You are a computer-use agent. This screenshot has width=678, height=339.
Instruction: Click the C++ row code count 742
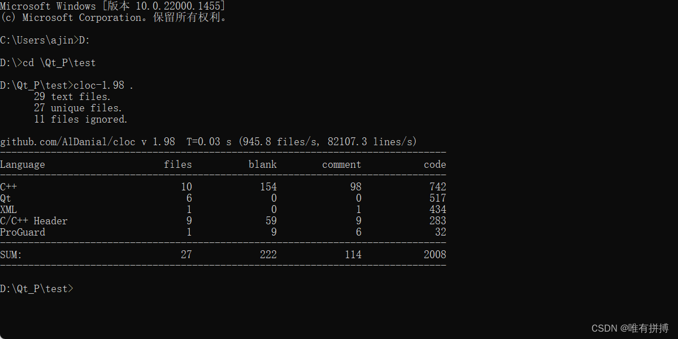pos(438,187)
